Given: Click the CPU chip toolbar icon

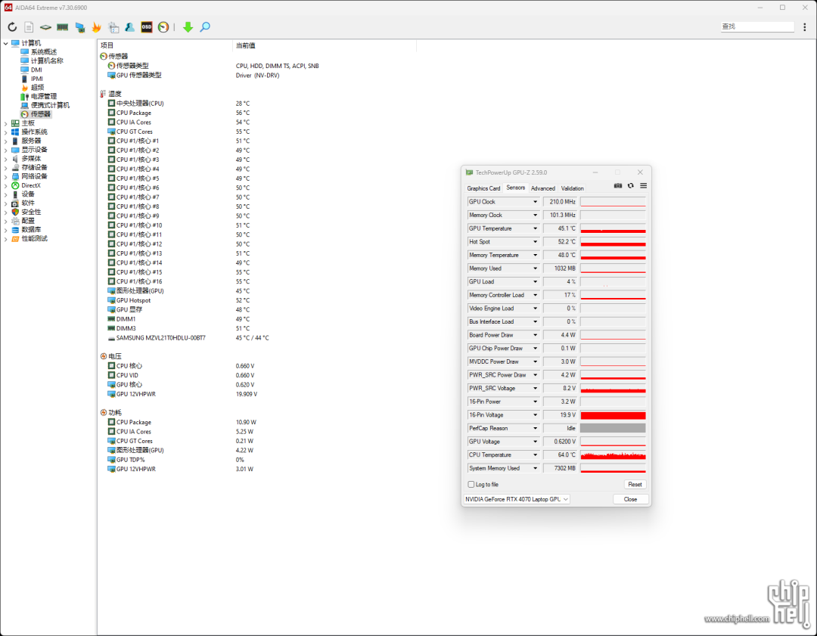Looking at the screenshot, I should click(45, 27).
